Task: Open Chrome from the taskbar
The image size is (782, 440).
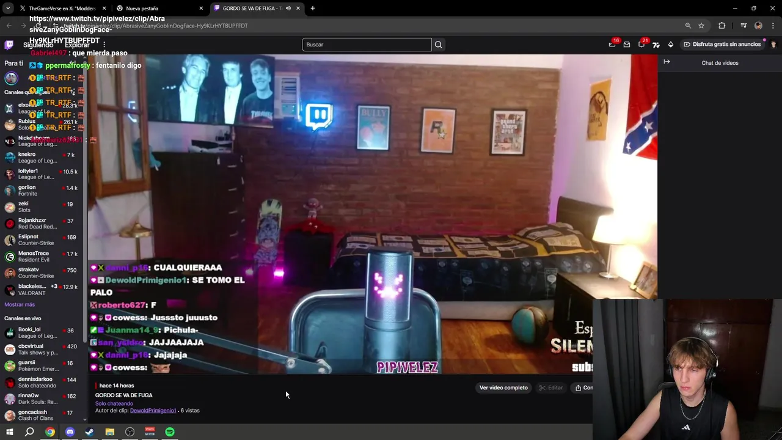Action: pyautogui.click(x=50, y=432)
